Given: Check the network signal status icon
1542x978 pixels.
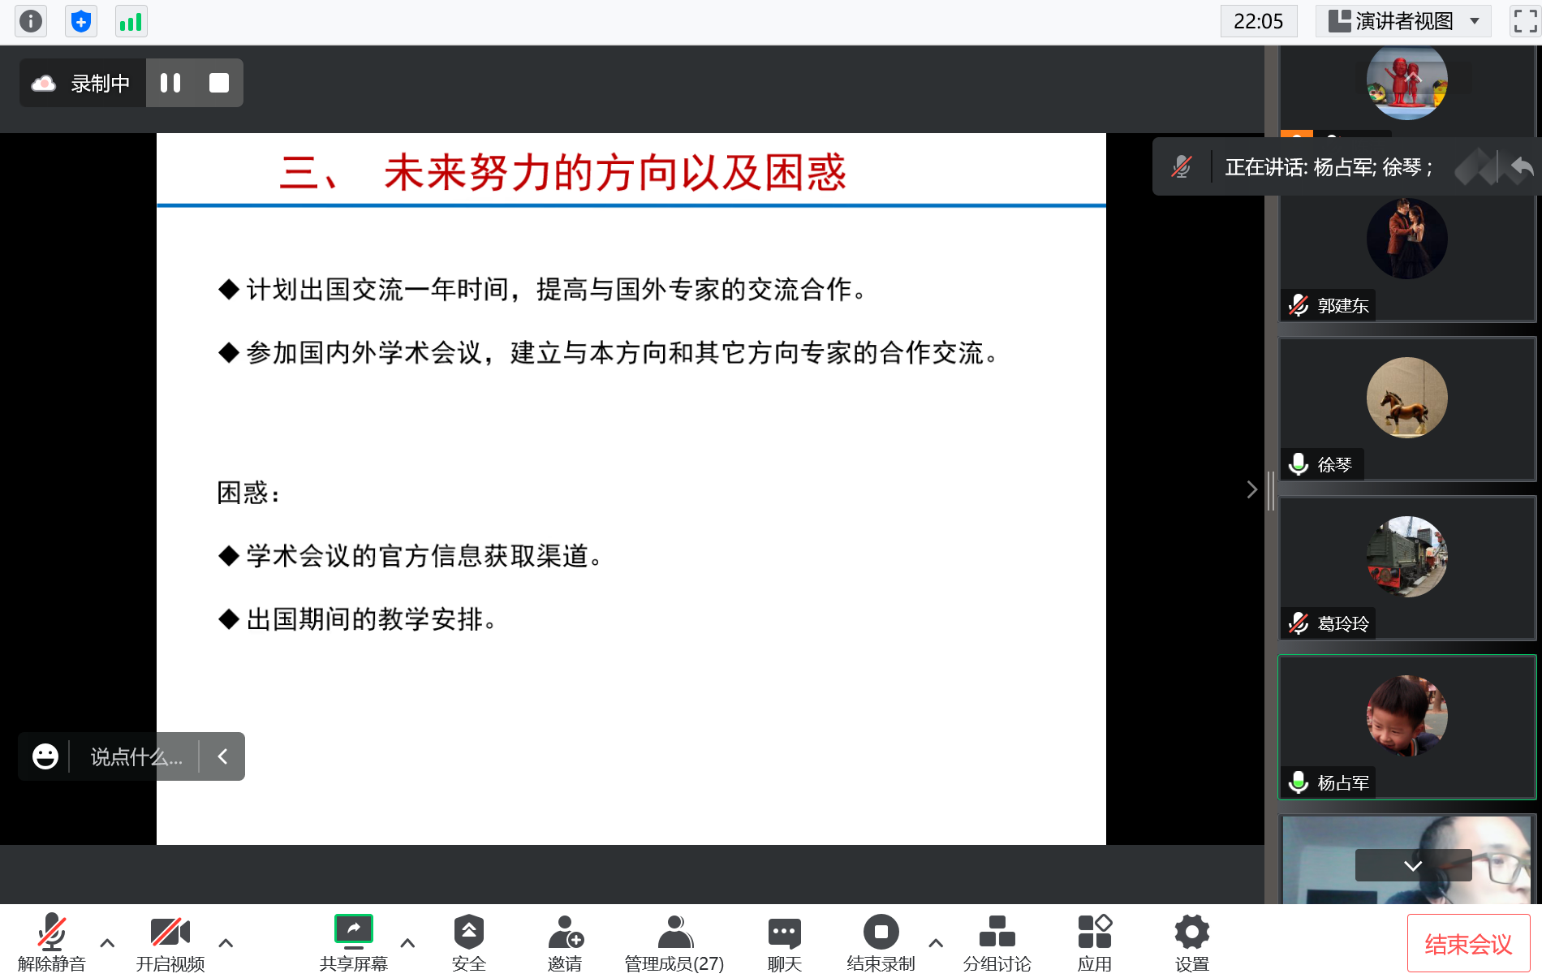Looking at the screenshot, I should pyautogui.click(x=130, y=21).
